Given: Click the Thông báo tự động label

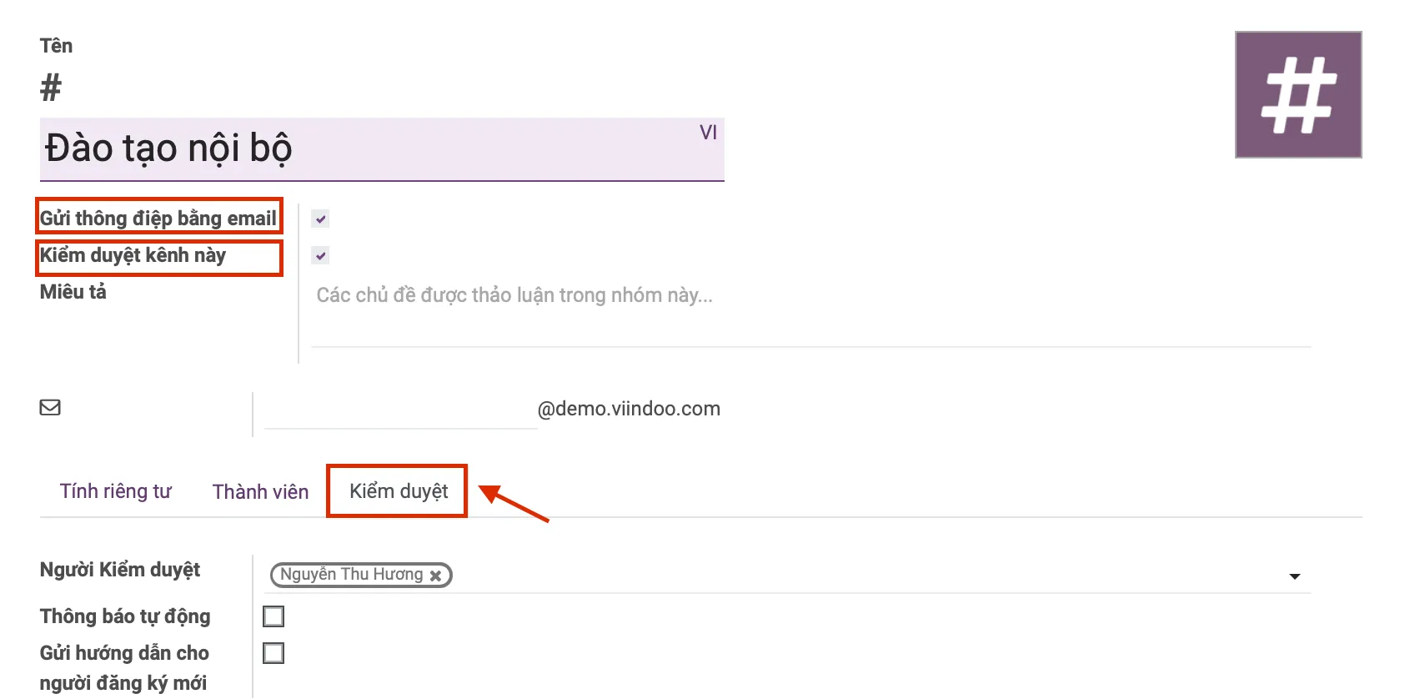Looking at the screenshot, I should [125, 616].
